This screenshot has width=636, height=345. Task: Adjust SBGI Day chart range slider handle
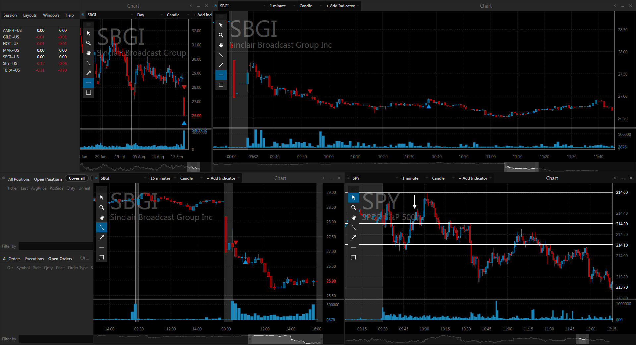(x=194, y=167)
